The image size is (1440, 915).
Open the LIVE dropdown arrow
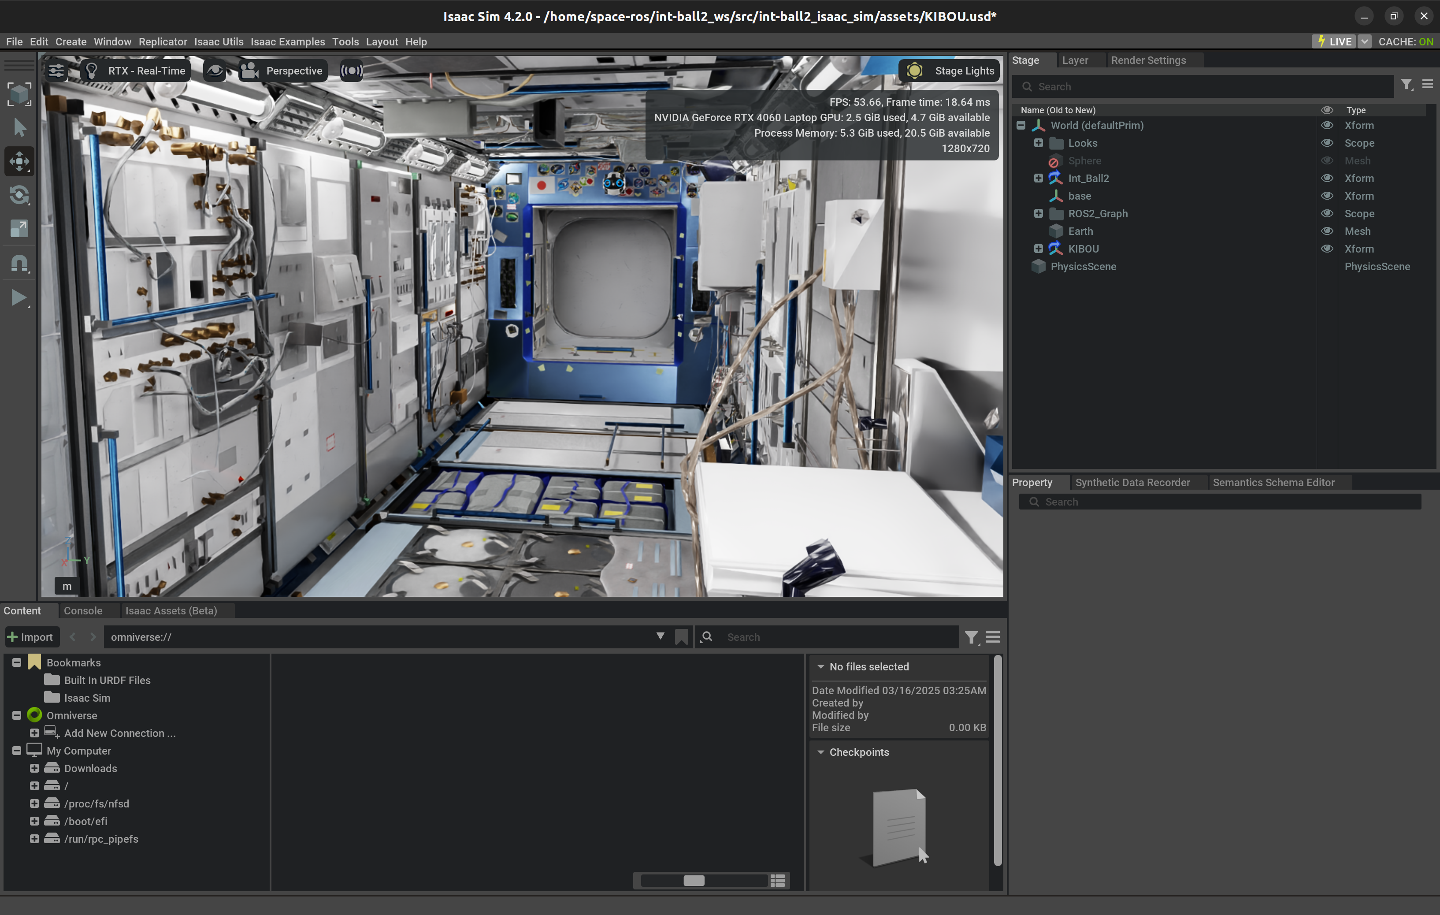1364,41
